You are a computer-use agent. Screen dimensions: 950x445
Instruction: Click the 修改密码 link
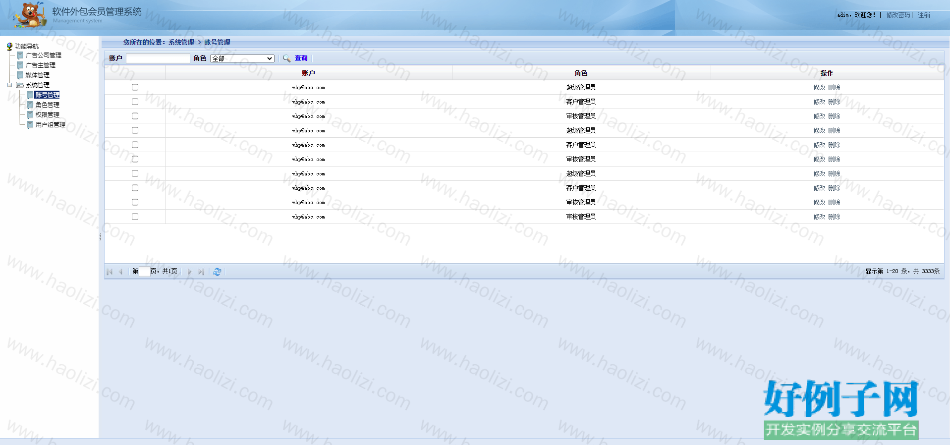coord(898,15)
